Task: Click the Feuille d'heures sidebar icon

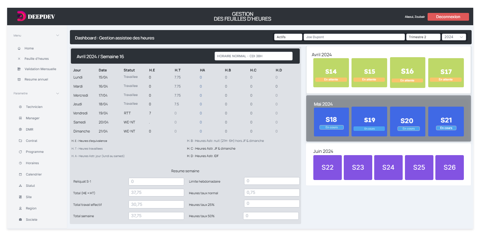Action: (19, 59)
